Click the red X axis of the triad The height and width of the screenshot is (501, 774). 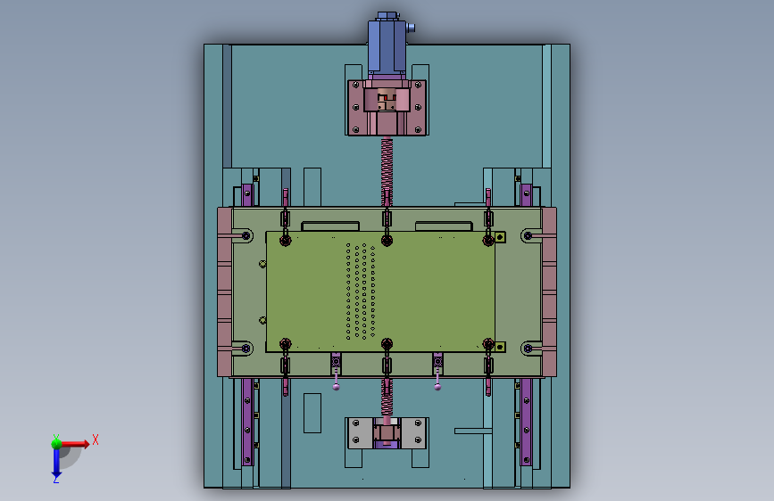pos(78,444)
